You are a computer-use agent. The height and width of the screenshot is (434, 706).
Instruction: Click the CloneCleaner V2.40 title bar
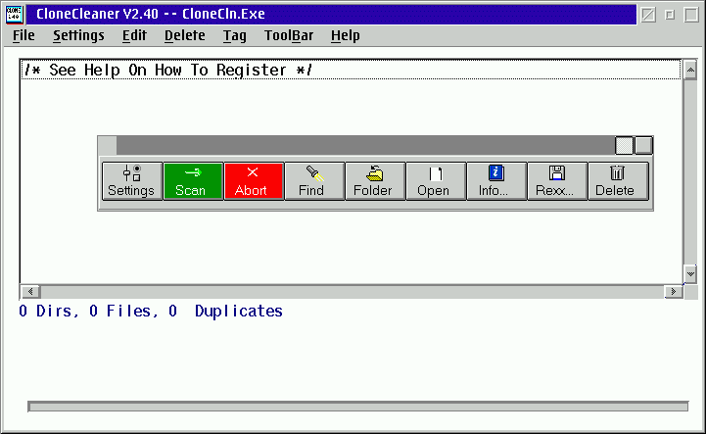331,14
